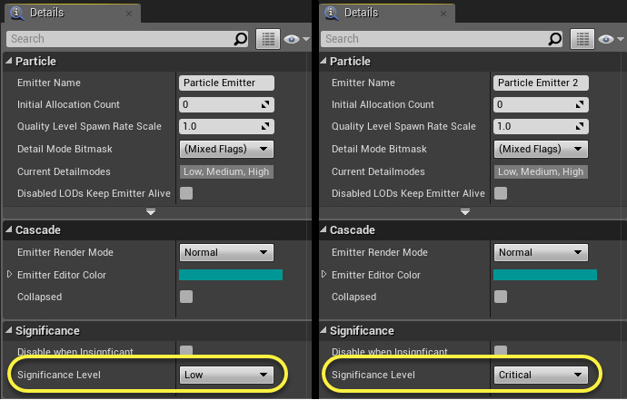This screenshot has width=627, height=400.
Task: Open Detail Mode Bitmask Mixed Flags in left panel
Action: pos(226,149)
